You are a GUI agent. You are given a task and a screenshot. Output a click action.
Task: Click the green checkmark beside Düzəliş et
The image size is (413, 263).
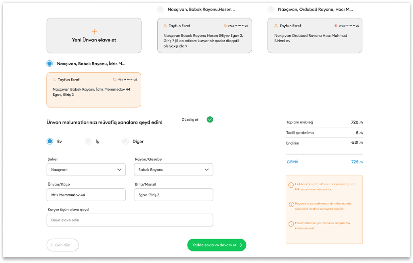coord(210,119)
